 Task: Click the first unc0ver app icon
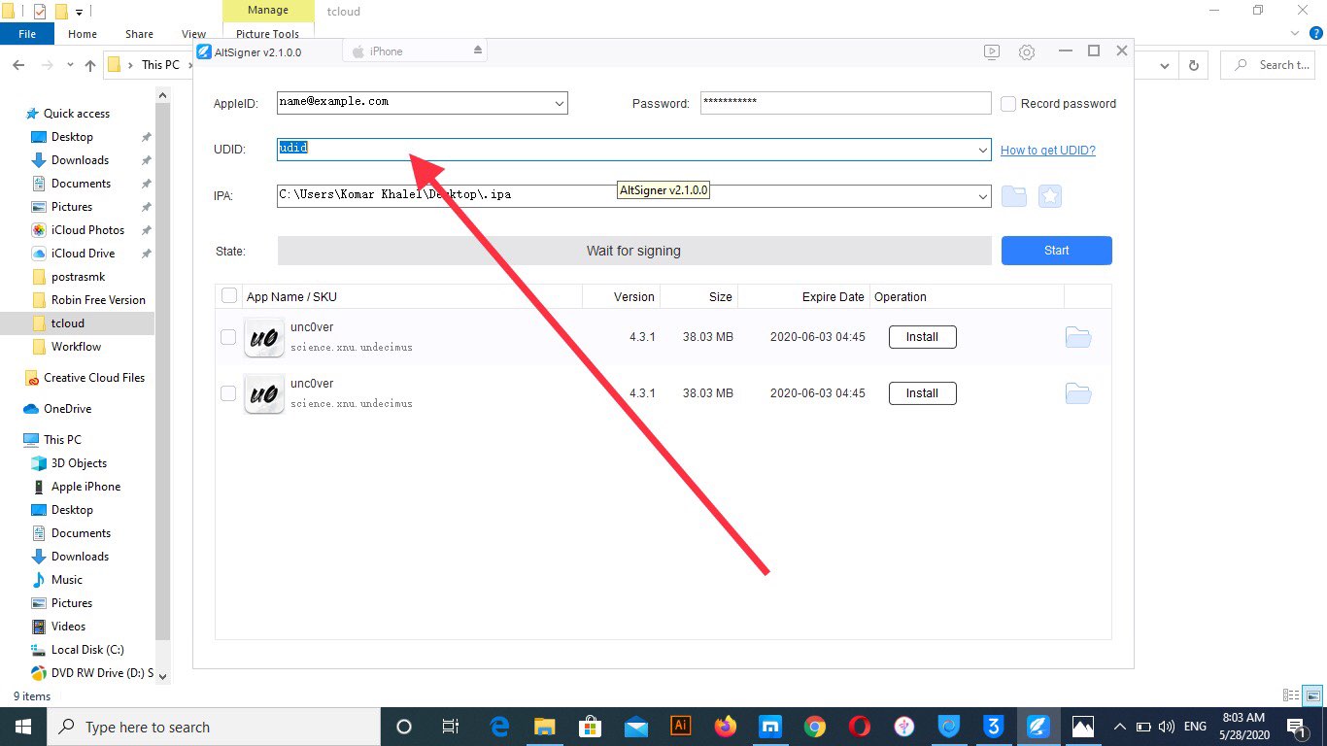point(264,337)
